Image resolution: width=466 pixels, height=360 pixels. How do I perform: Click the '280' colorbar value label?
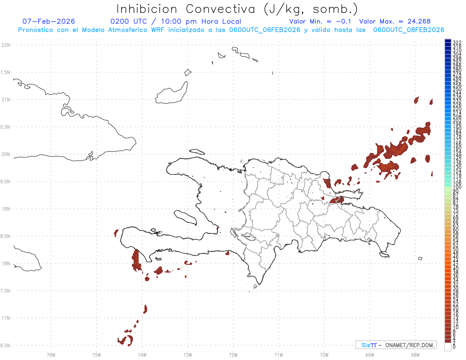point(457,70)
